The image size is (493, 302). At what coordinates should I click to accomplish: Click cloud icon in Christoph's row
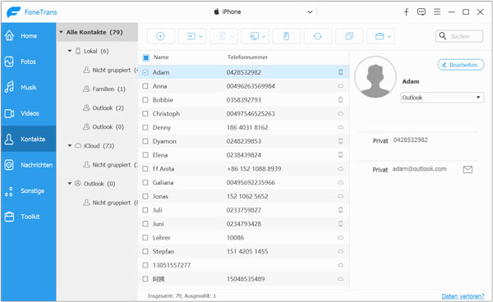[340, 113]
